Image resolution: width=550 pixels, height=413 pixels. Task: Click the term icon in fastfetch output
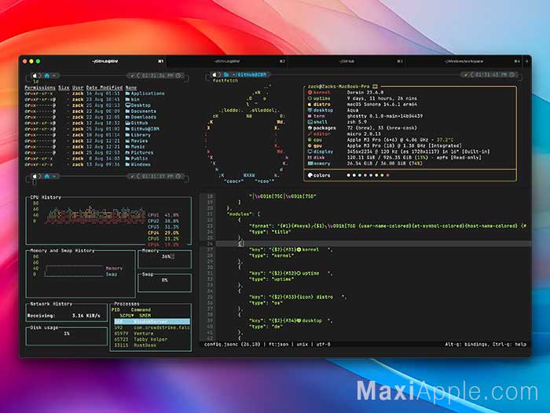point(310,116)
